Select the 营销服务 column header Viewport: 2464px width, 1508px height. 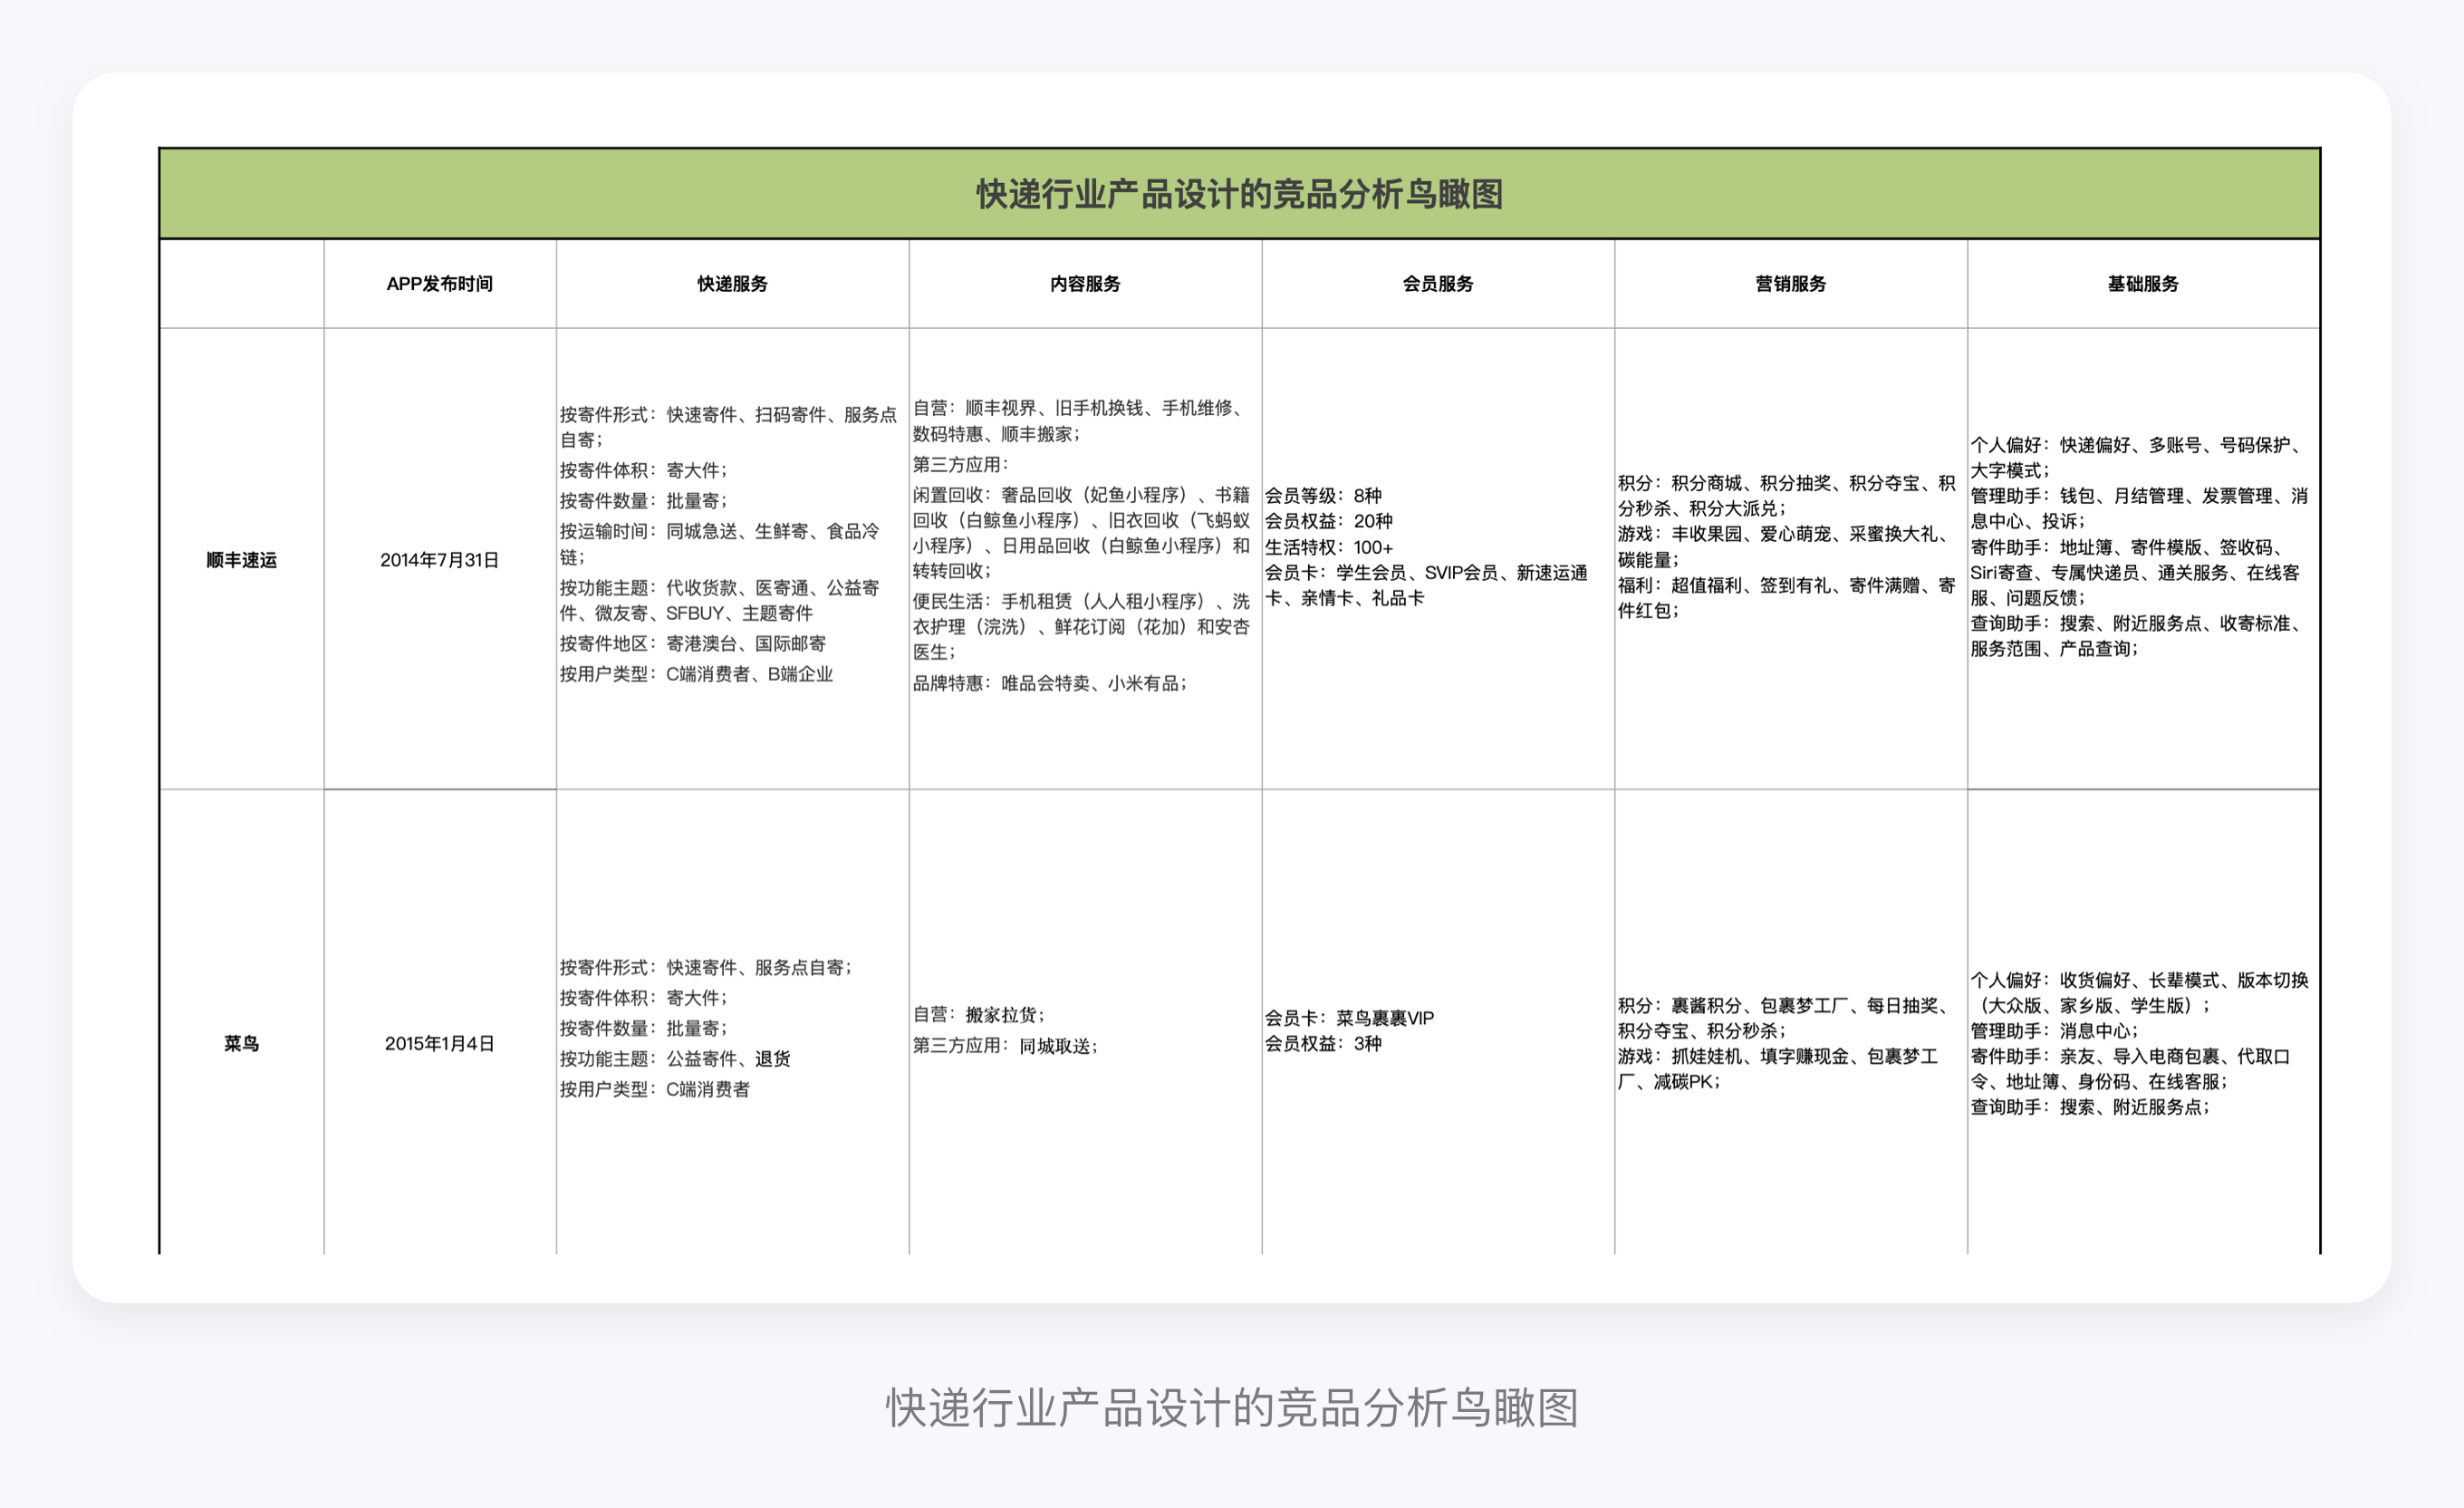coord(1790,283)
